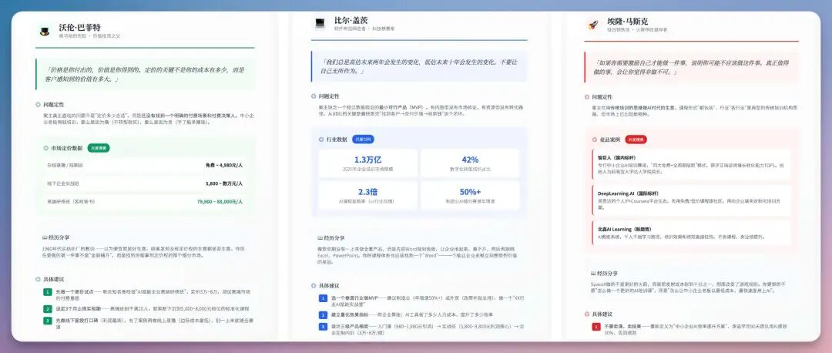The width and height of the screenshot is (832, 353).
Task: Click the red pill tag next to 竞品案例
Action: pos(636,140)
